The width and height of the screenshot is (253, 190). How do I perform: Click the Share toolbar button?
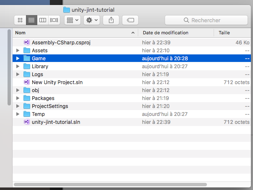[111, 20]
